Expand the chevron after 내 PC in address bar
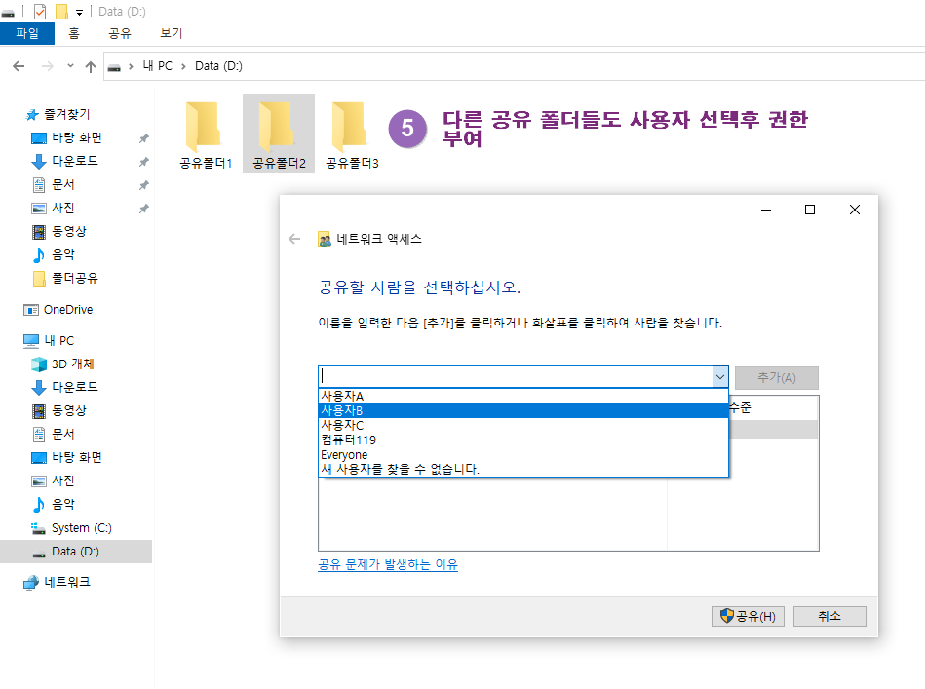 183,66
